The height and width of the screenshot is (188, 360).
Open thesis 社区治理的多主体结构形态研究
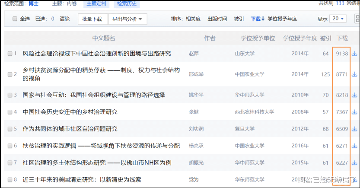point(97,163)
